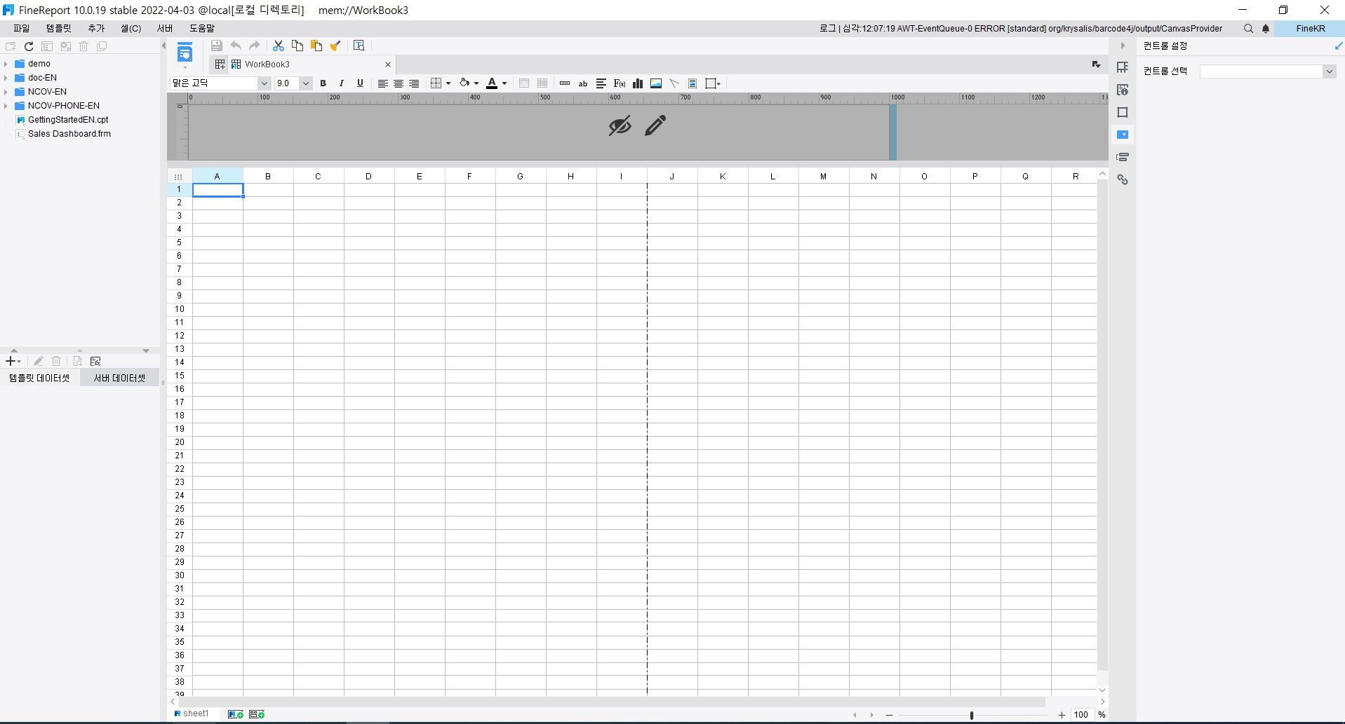Open the fill color dropdown arrow

476,83
